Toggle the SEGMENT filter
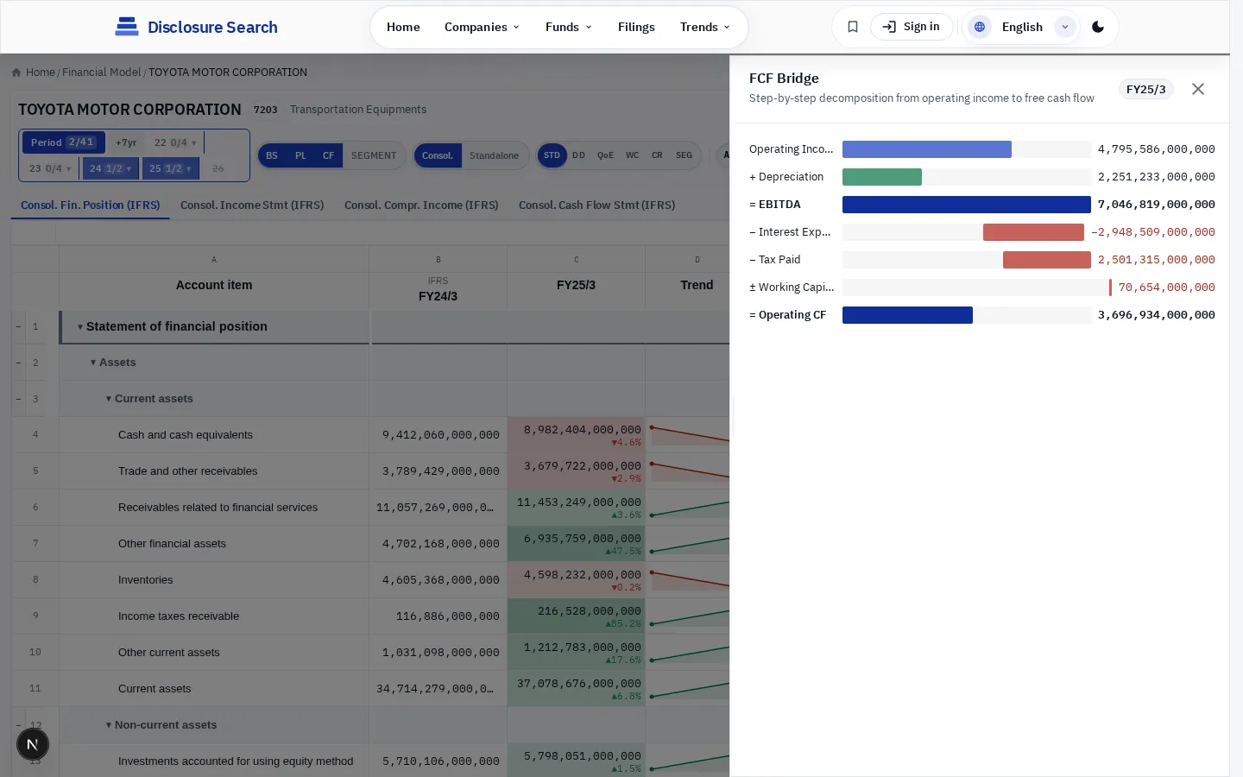Image resolution: width=1243 pixels, height=777 pixels. click(x=374, y=155)
